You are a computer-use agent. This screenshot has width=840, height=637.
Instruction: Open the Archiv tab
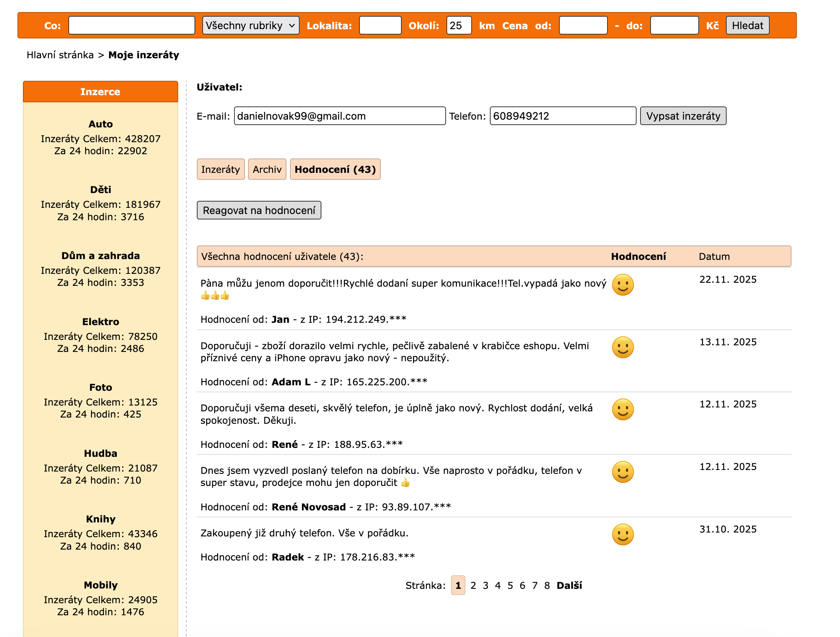click(267, 169)
